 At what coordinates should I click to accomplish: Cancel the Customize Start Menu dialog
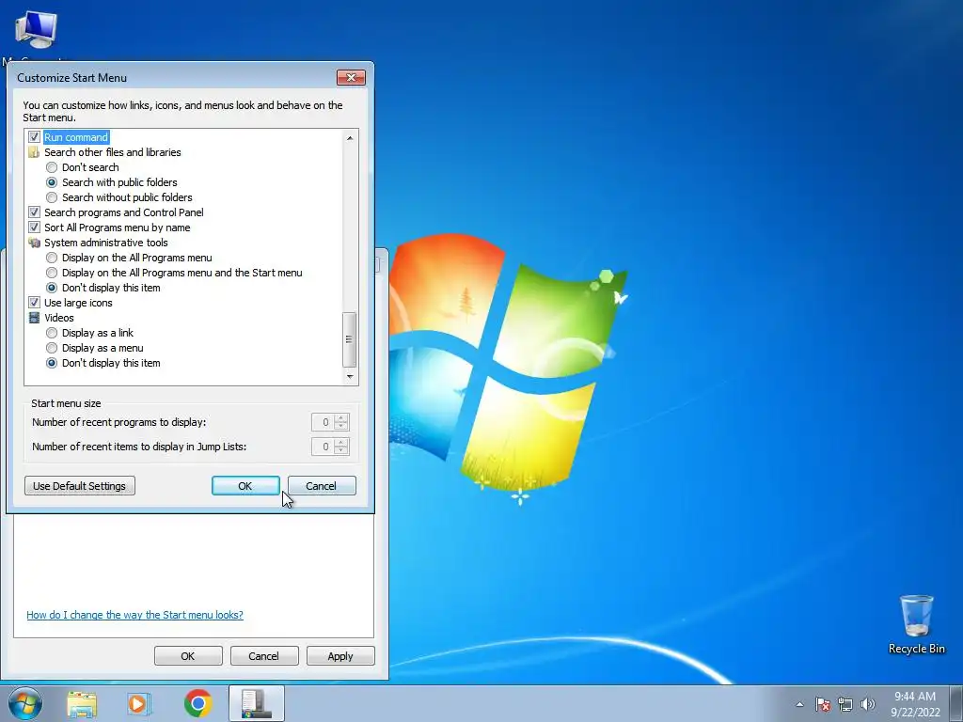322,486
